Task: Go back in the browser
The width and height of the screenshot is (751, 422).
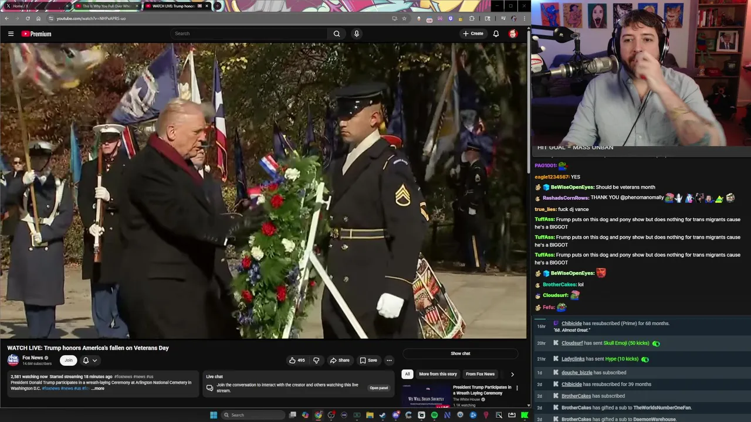Action: pos(6,18)
